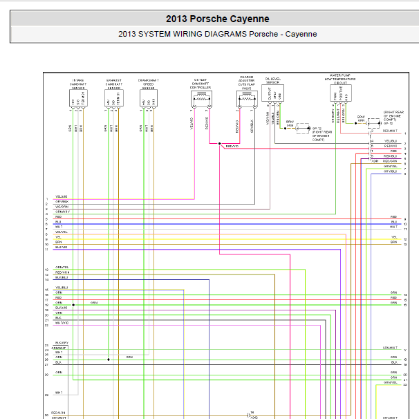Click the right-side BLU label at connector 10
The height and width of the screenshot is (419, 419).
pyautogui.click(x=394, y=222)
